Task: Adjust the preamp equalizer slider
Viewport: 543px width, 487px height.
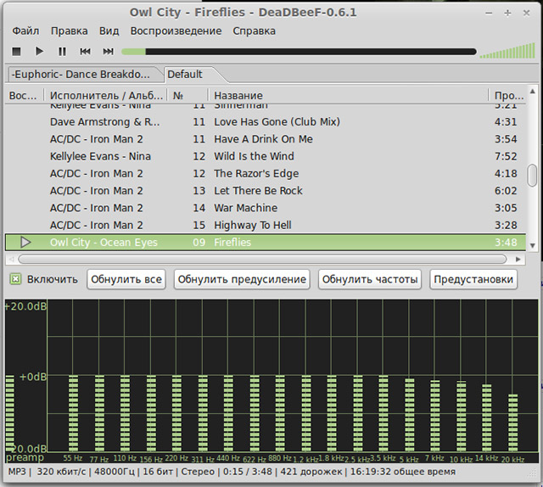Action: click(x=9, y=413)
